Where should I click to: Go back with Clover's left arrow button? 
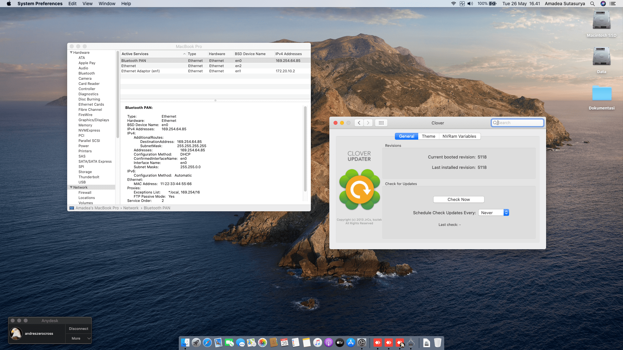[359, 123]
